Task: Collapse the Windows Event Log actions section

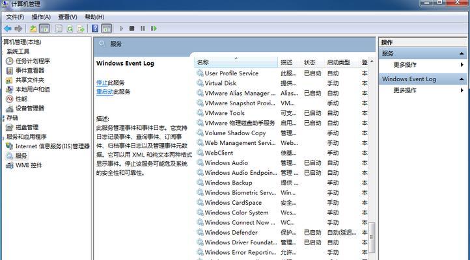Action: (x=462, y=79)
